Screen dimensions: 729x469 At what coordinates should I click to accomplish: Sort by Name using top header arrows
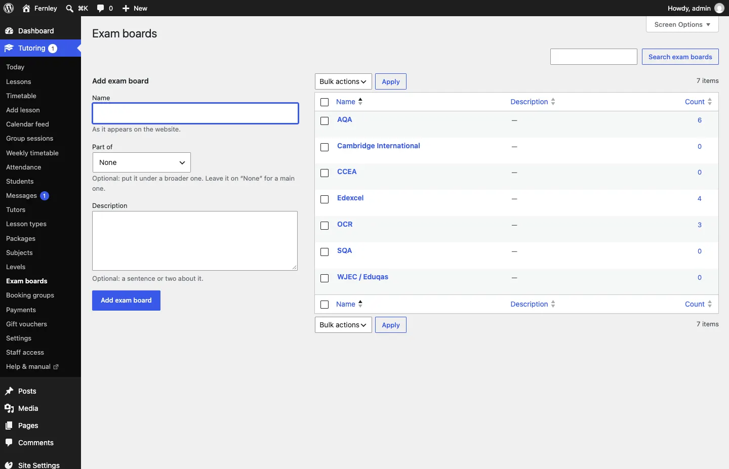360,101
